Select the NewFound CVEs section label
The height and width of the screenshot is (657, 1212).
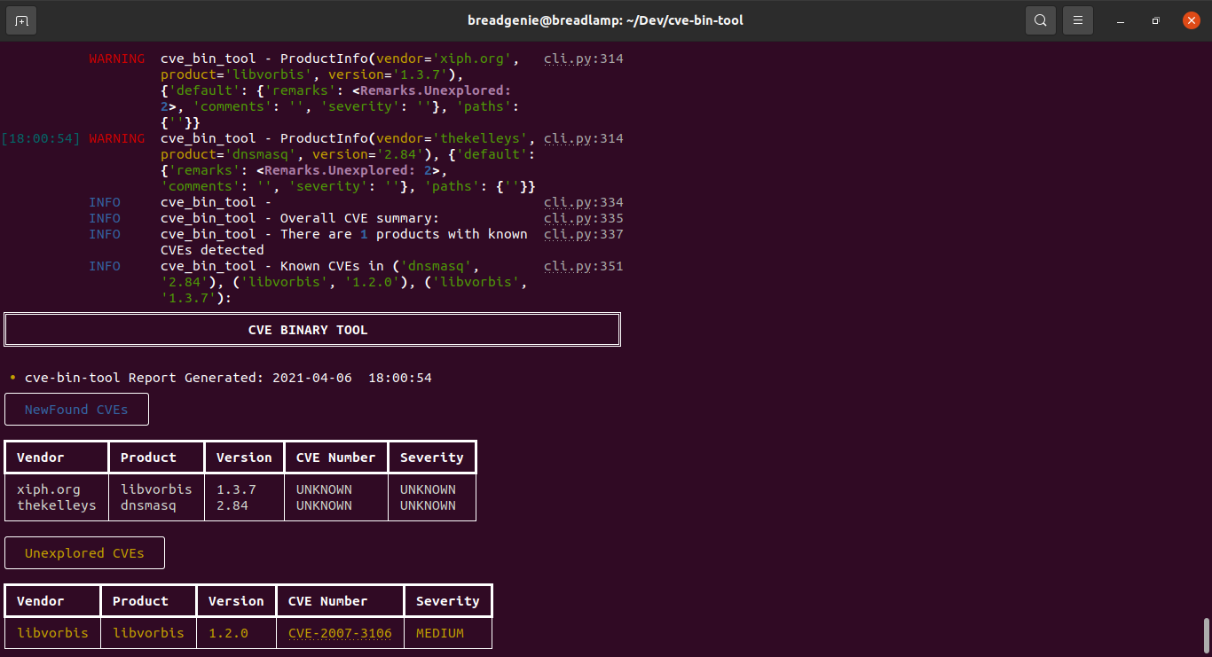coord(76,410)
